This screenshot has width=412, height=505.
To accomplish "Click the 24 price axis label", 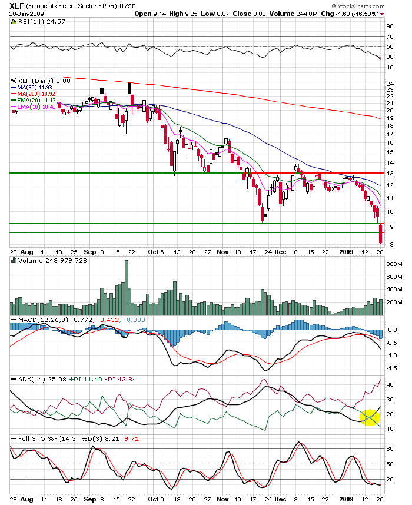I will point(390,84).
